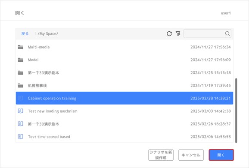Click the キャンセル button

point(191,155)
